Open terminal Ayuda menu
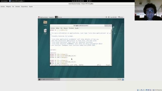162x91 pixels. pos(77,28)
